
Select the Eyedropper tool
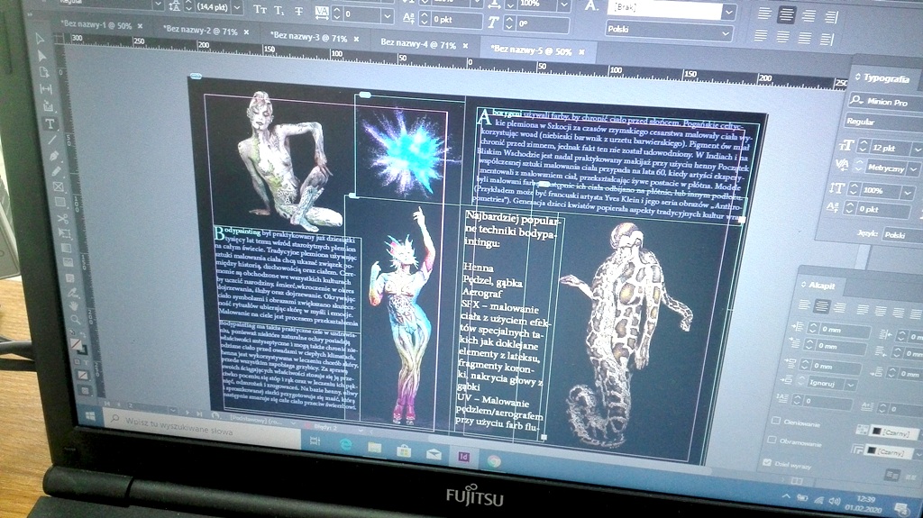tap(72, 293)
